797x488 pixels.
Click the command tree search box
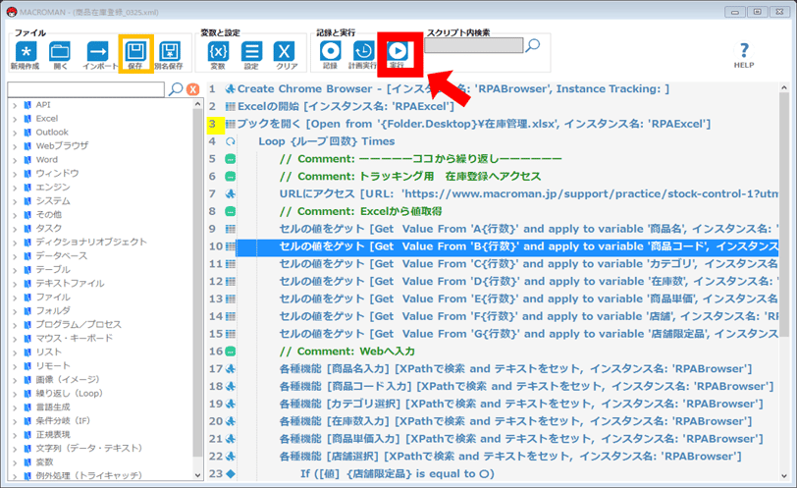pos(86,89)
